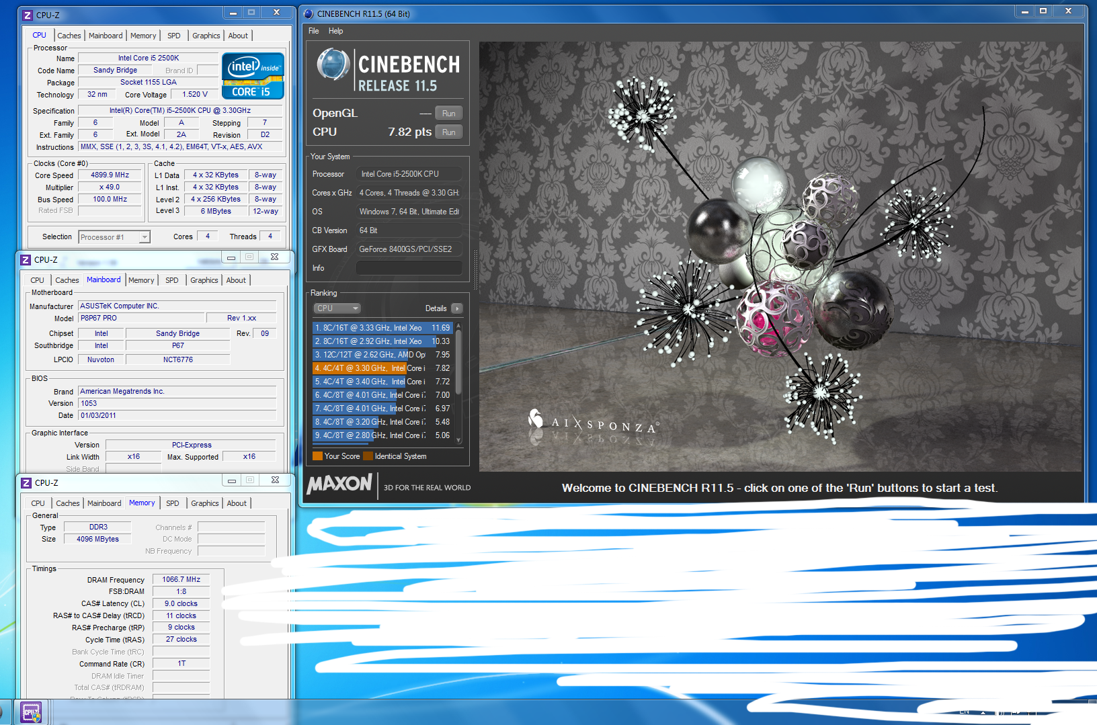This screenshot has width=1097, height=725.
Task: Open Caches tab in the CPU-Z Memory window
Action: tap(68, 503)
